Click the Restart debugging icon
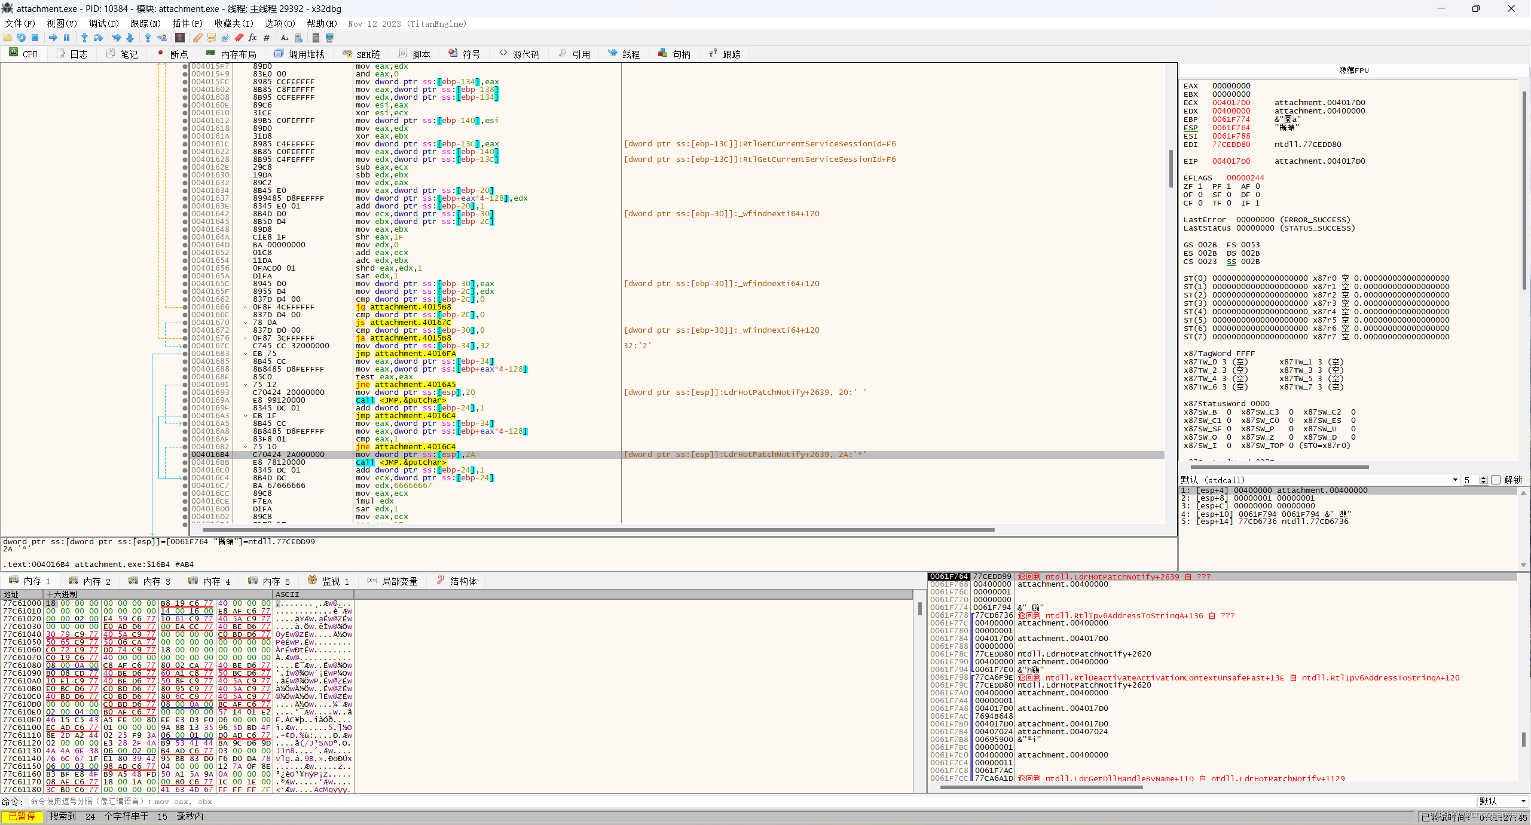The height and width of the screenshot is (825, 1531). (22, 37)
